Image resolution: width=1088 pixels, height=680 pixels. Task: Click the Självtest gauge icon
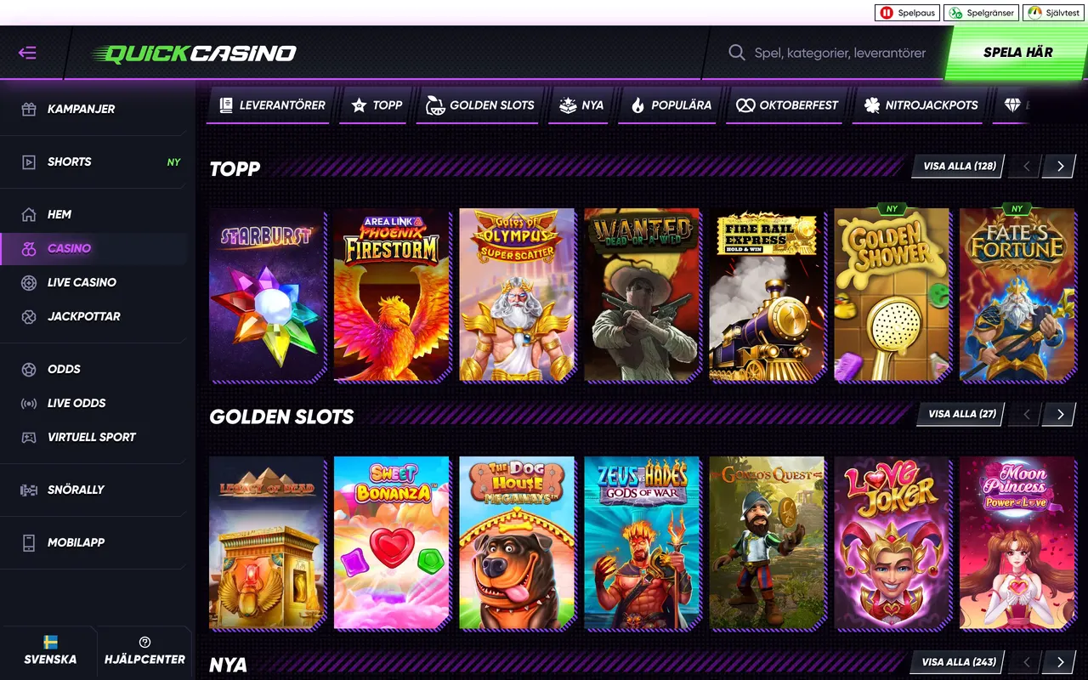click(1035, 13)
